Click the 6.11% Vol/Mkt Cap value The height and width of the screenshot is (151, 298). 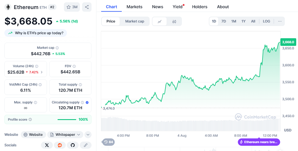pyautogui.click(x=26, y=90)
